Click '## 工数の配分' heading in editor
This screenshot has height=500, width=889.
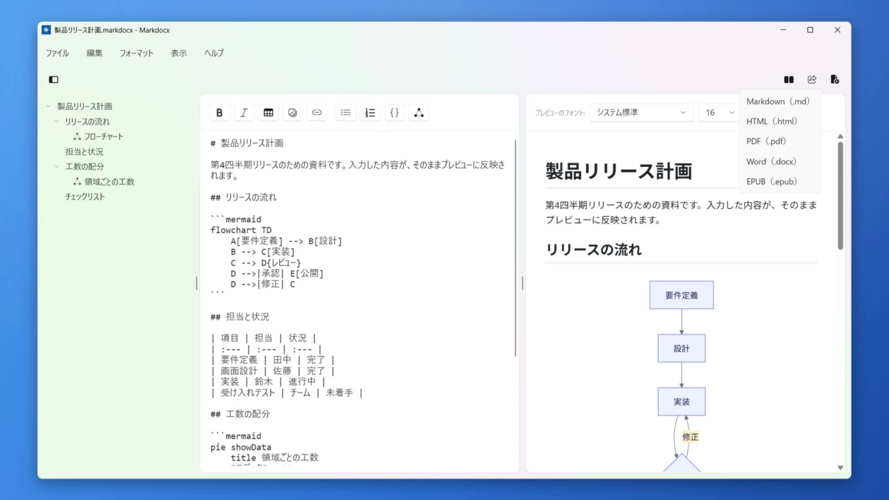pyautogui.click(x=240, y=414)
